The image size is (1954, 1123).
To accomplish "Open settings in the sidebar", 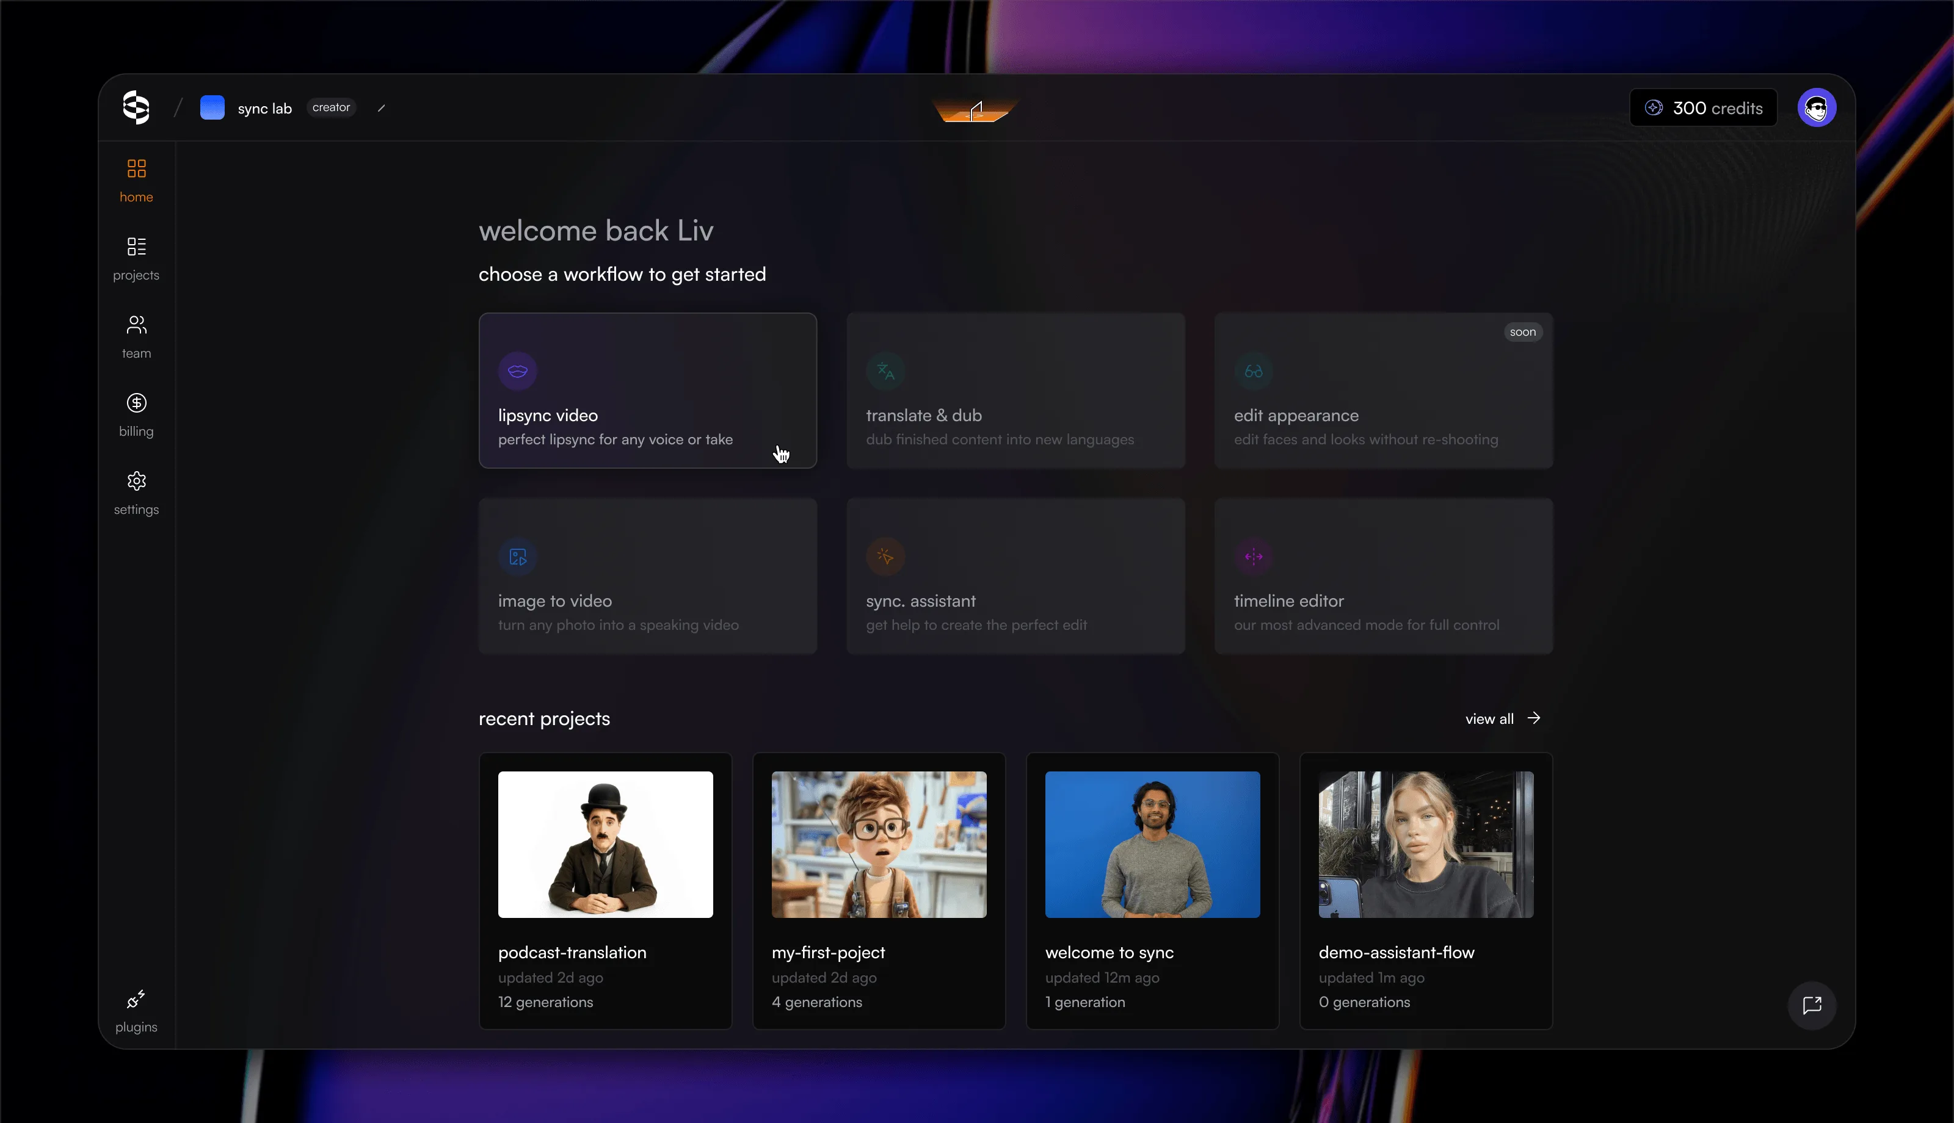I will coord(137,493).
